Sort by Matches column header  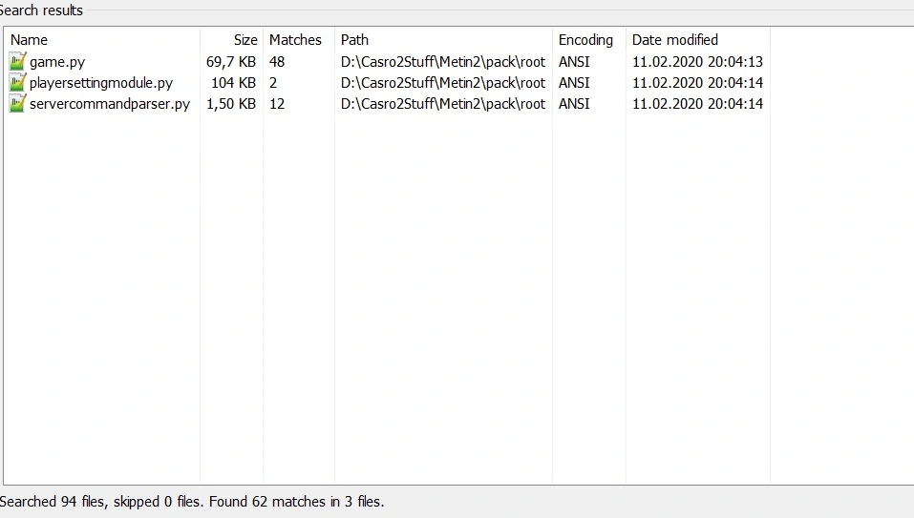[295, 40]
